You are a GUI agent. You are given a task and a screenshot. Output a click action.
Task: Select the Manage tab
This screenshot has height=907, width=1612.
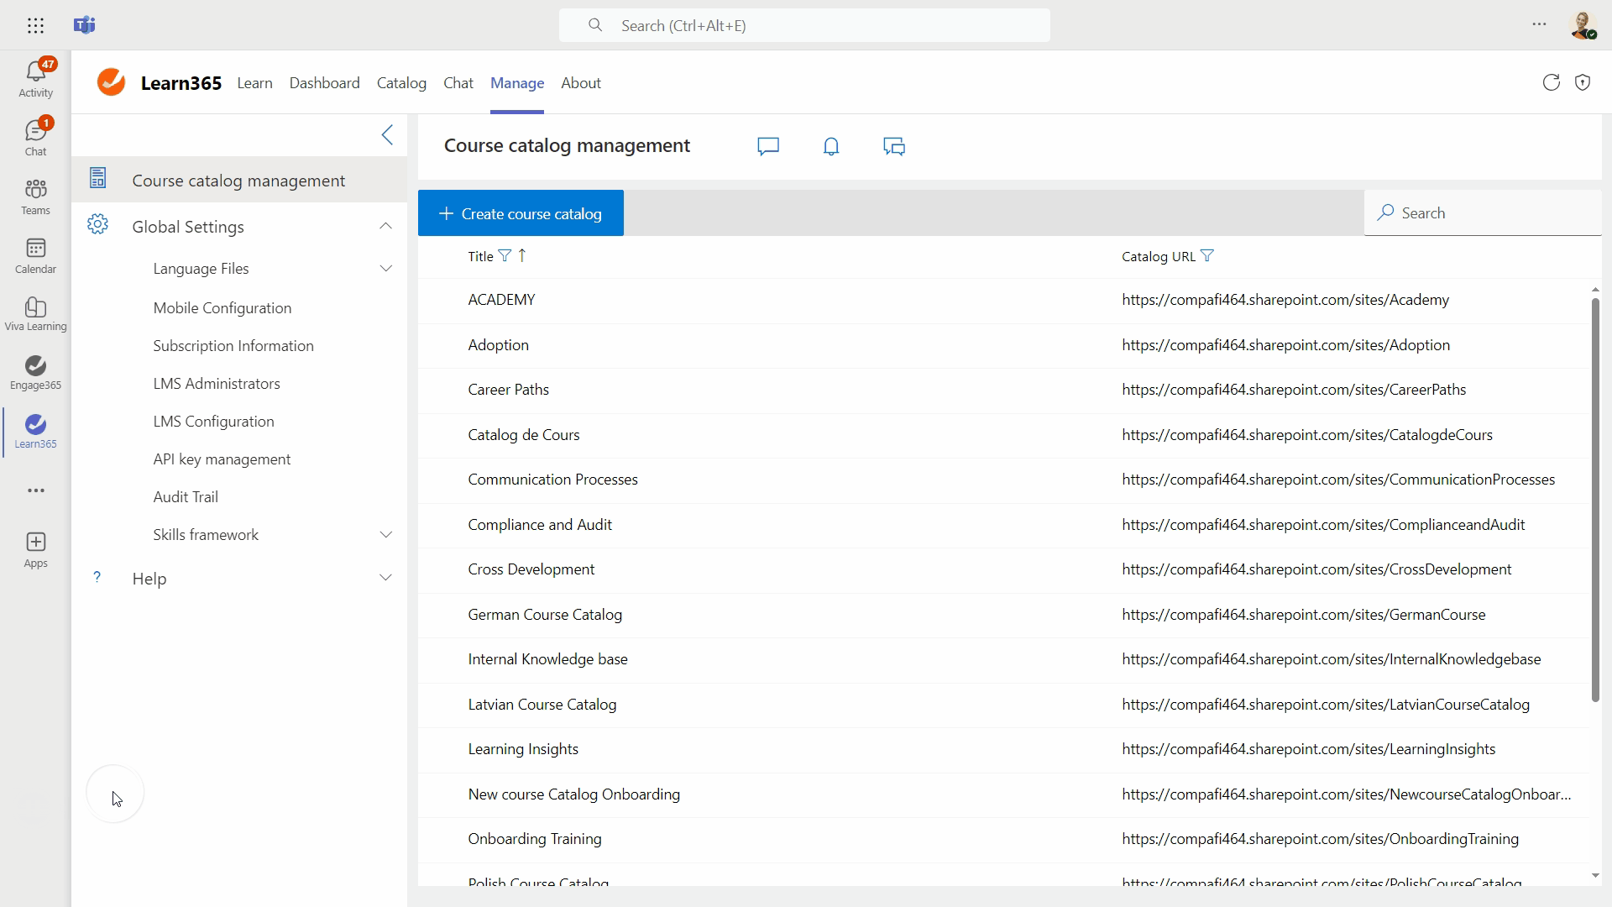[x=517, y=82]
